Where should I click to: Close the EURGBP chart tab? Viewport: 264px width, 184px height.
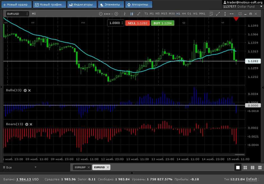pos(89,167)
